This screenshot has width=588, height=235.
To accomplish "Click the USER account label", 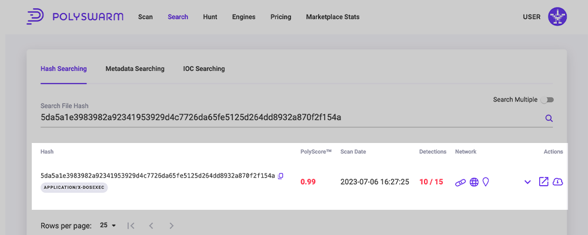I will (x=532, y=17).
